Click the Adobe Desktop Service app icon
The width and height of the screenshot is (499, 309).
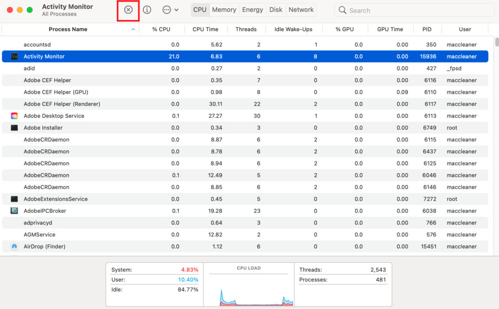click(x=14, y=116)
